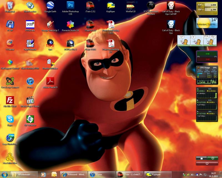The height and width of the screenshot is (178, 222).
Task: Open TC UP shortcut
Action: [10, 26]
